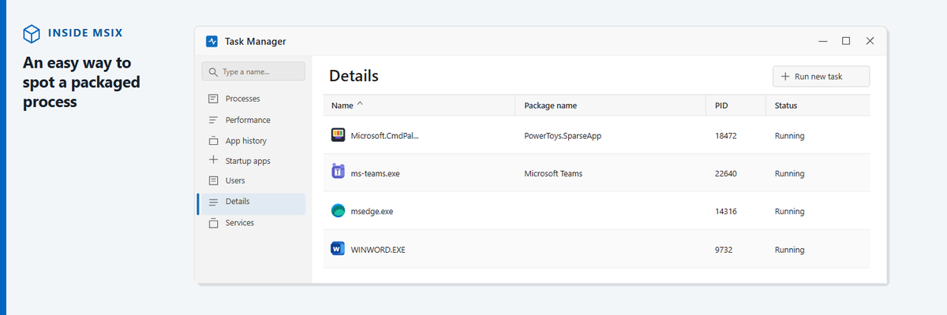Click Running status of Microsoft.CmdPal row

[x=789, y=135]
